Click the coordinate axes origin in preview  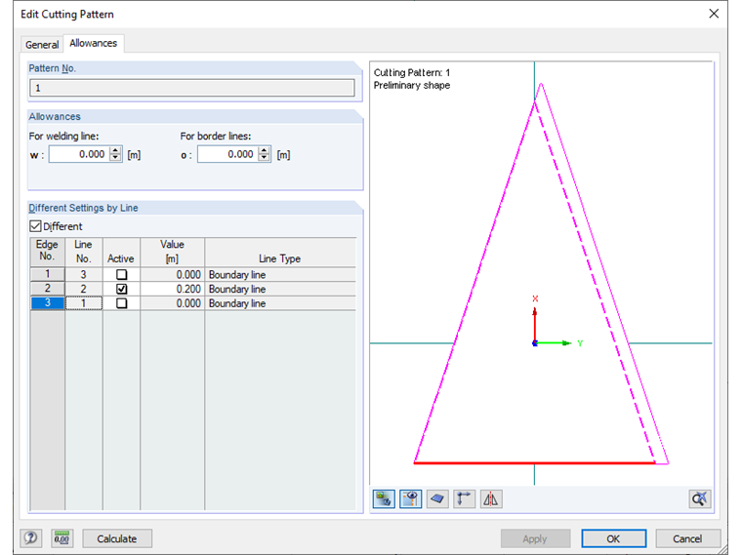click(x=535, y=343)
